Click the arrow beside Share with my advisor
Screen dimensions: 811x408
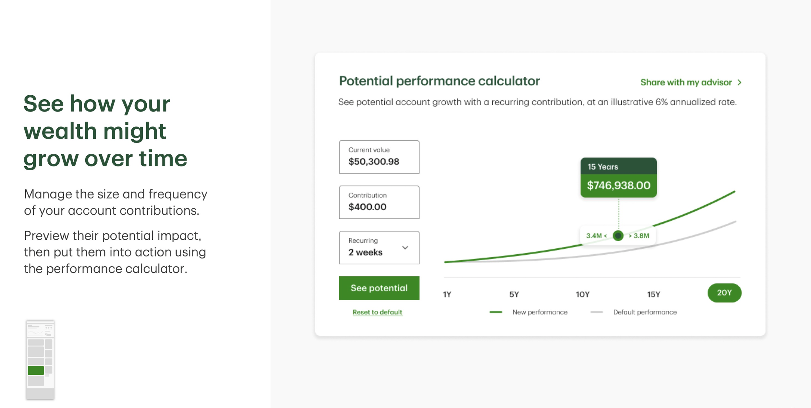point(739,82)
